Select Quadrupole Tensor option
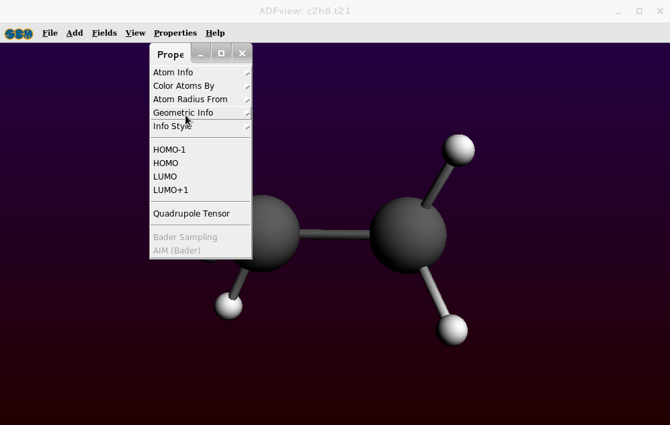This screenshot has height=425, width=670. pos(192,214)
